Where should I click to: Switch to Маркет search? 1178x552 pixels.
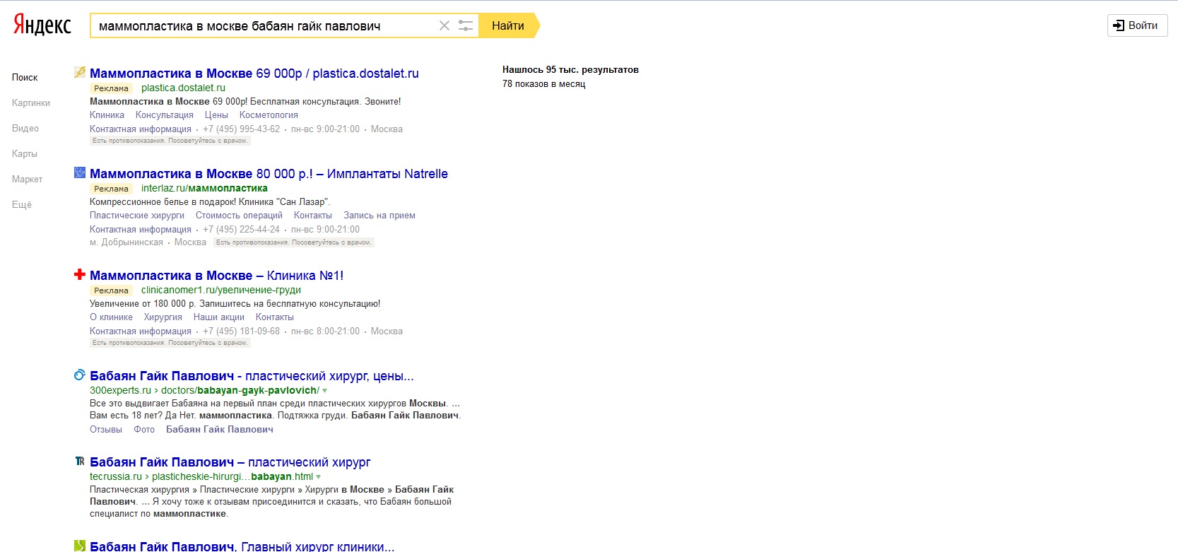pyautogui.click(x=28, y=180)
